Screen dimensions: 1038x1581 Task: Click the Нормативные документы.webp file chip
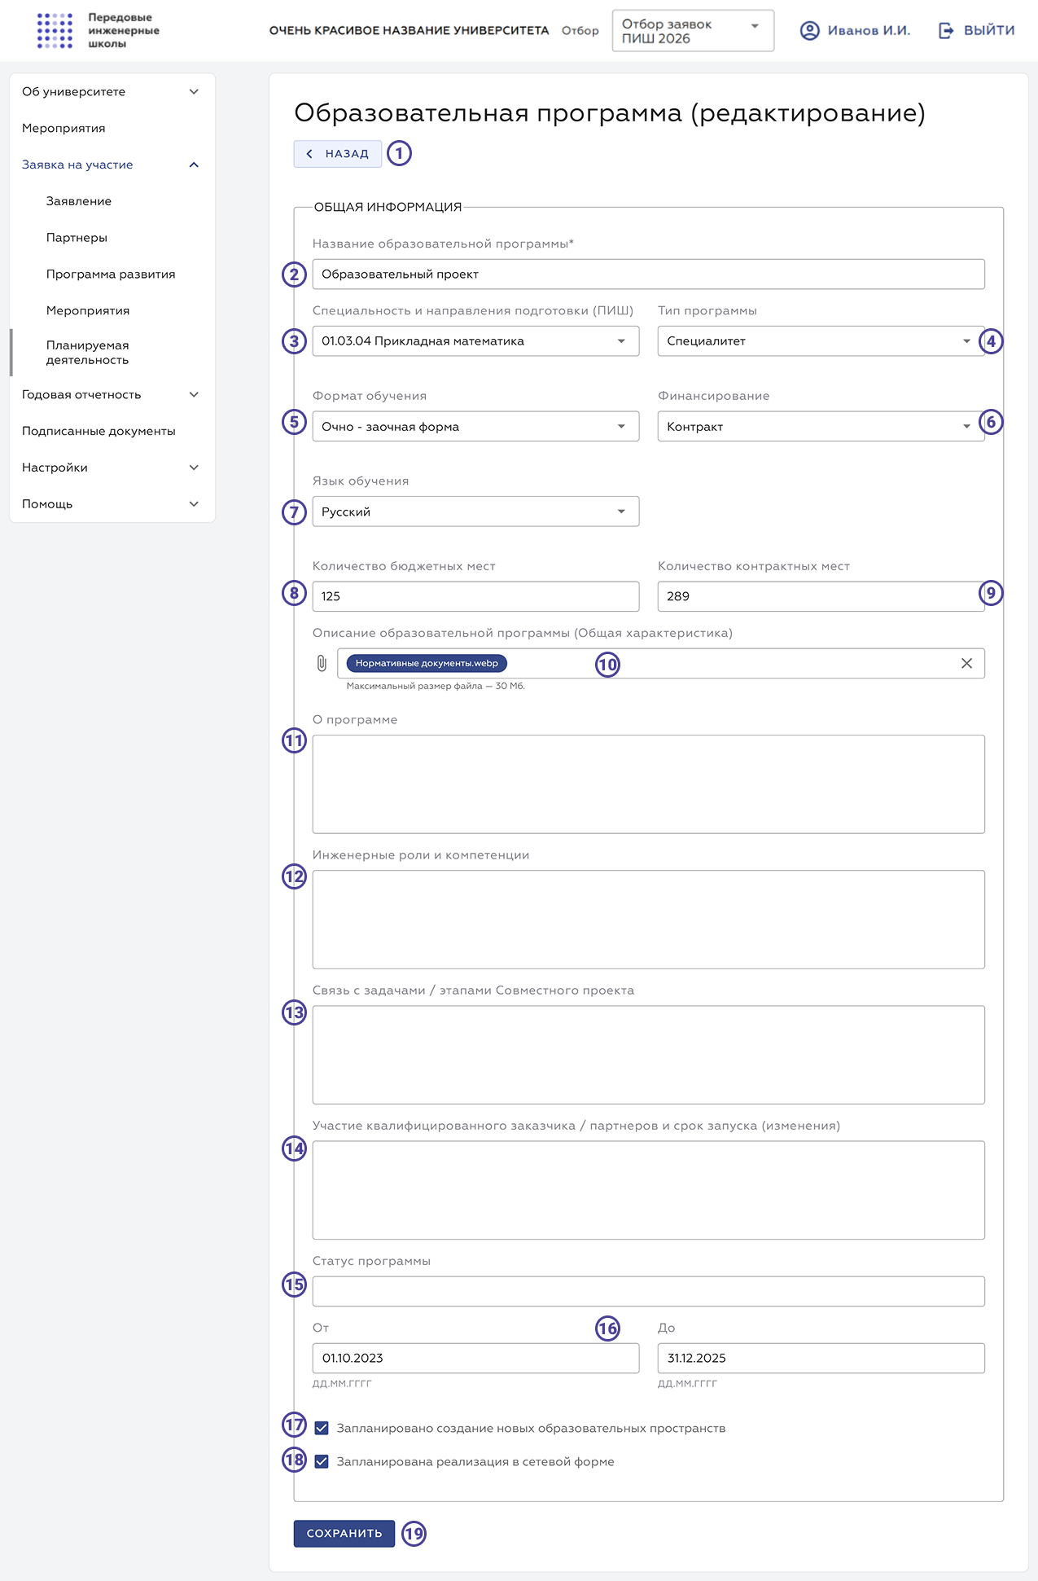[x=427, y=663]
